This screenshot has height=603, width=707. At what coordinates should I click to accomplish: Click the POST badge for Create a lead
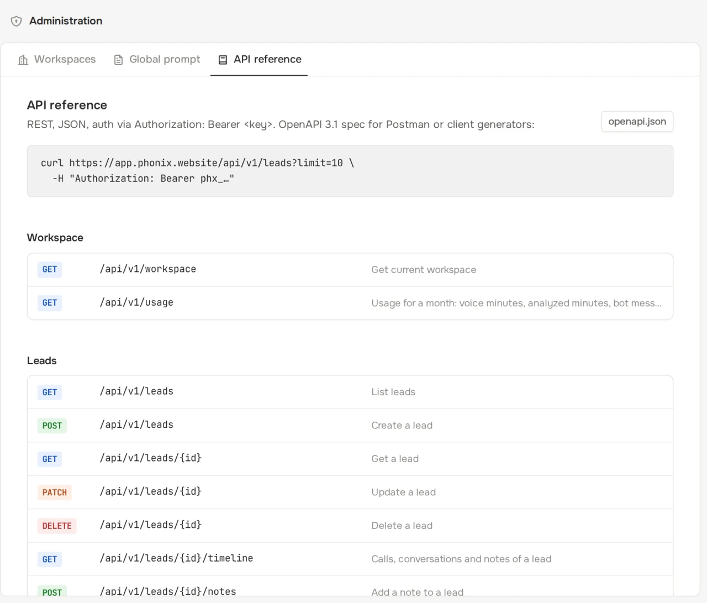click(52, 426)
